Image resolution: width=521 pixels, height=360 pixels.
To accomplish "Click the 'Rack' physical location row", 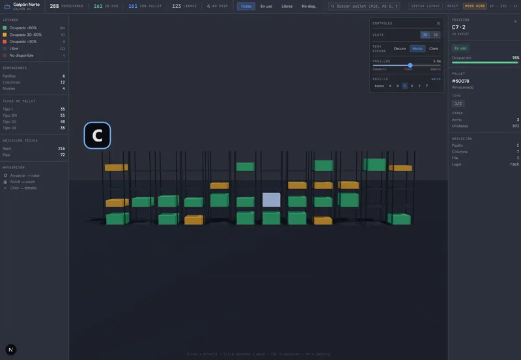I will coord(34,149).
